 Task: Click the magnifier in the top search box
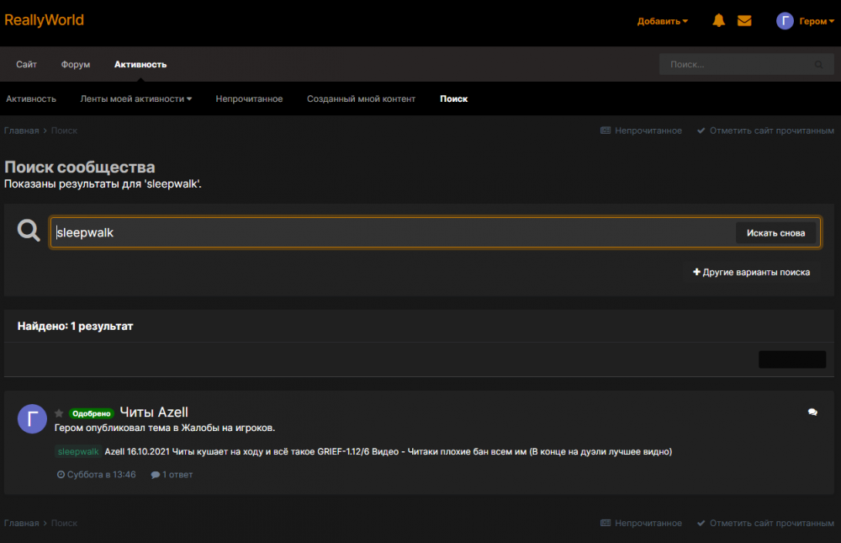pyautogui.click(x=818, y=65)
